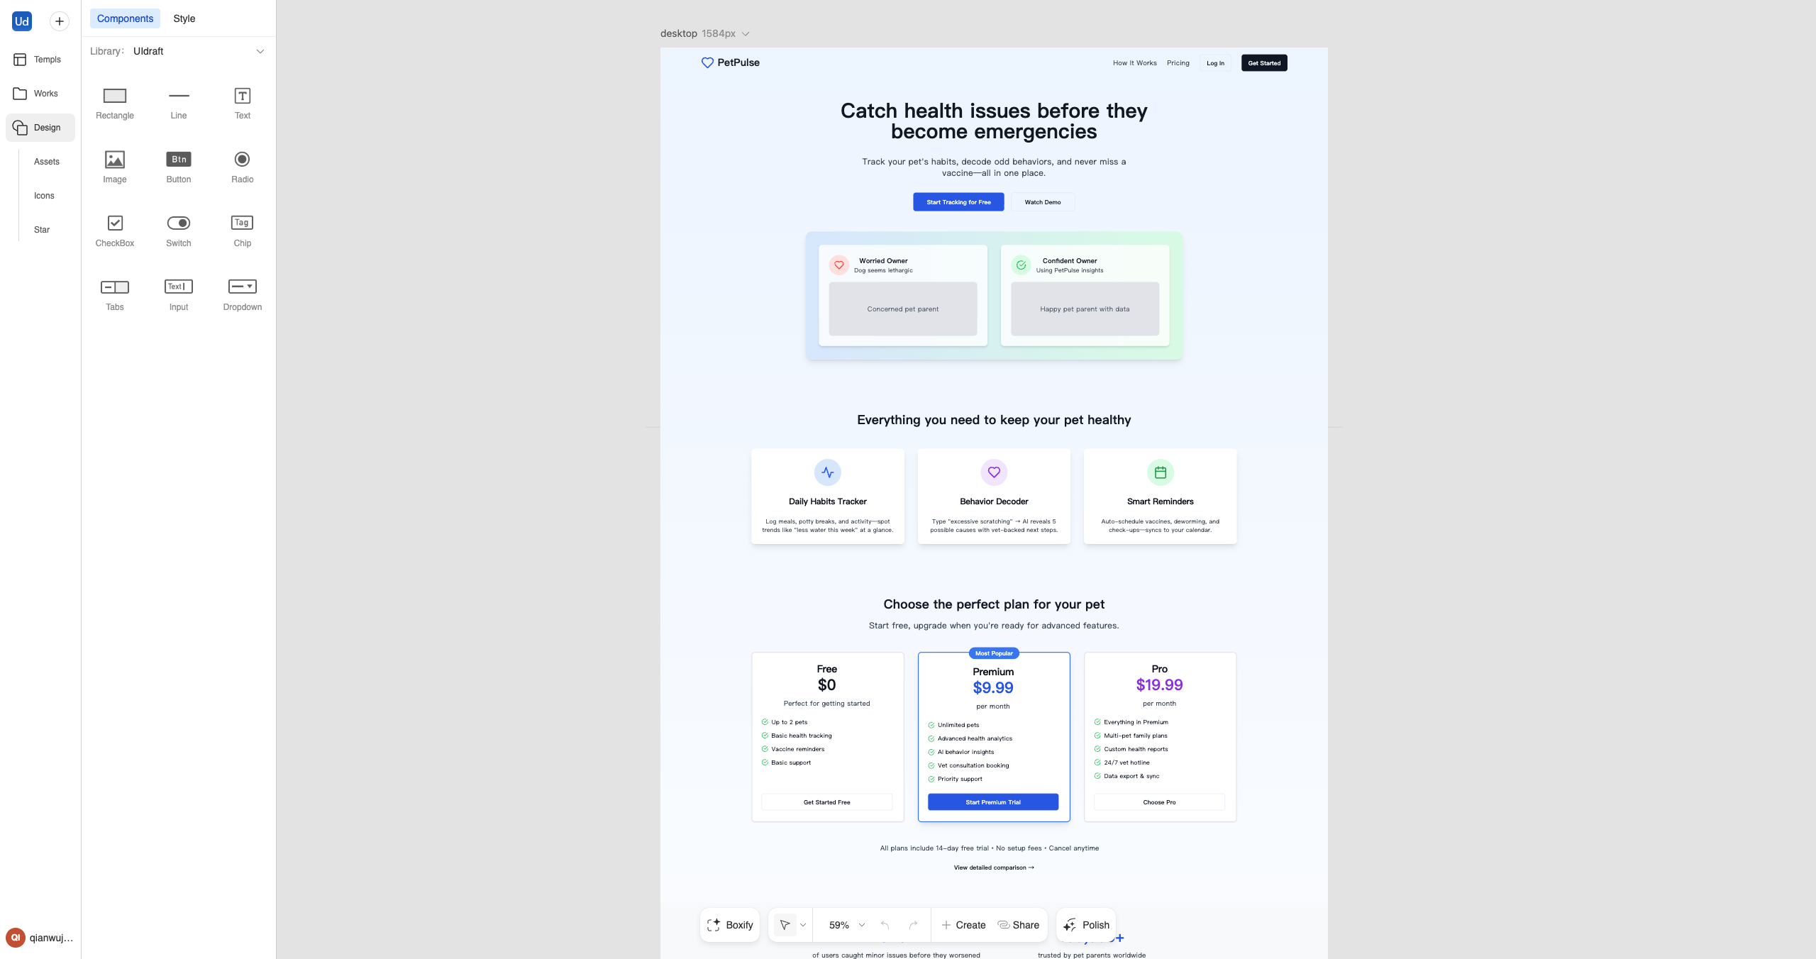Open the desktop breakpoint dropdown

(745, 33)
